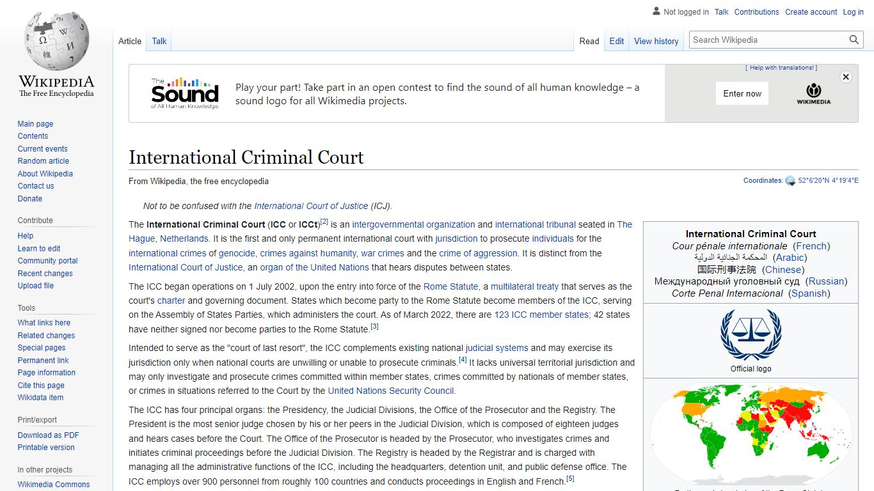Open Contents in sidebar
The image size is (874, 491).
33,136
